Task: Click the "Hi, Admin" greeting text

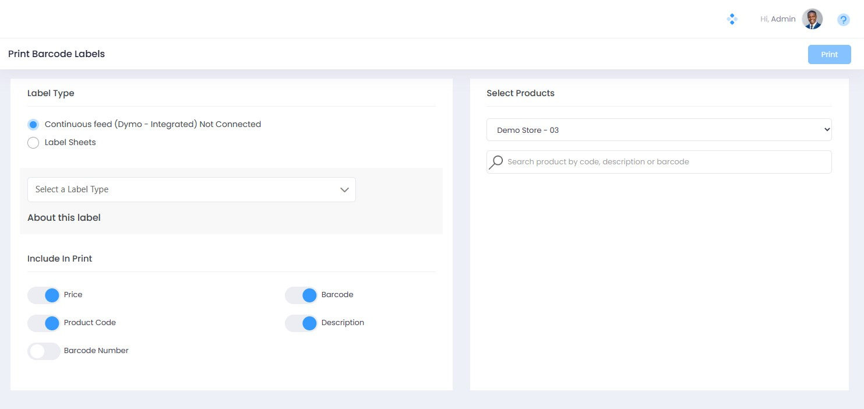Action: pyautogui.click(x=777, y=19)
